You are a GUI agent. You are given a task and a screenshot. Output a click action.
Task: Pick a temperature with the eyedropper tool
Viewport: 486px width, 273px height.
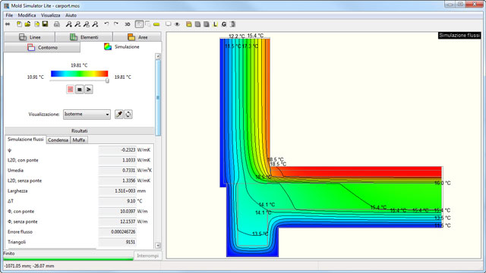pos(119,115)
